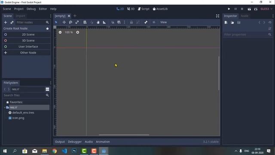275x155 pixels.
Task: Toggle favorite root nodes star
Action: tap(47, 28)
